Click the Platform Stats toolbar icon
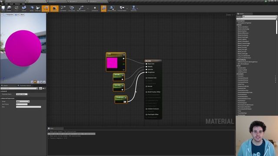The width and height of the screenshot is (278, 156). pyautogui.click(x=112, y=8)
